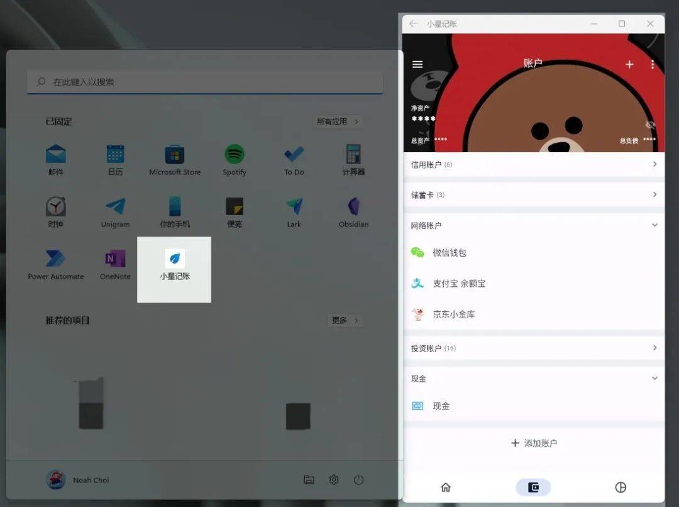Click the Start menu search box
The width and height of the screenshot is (679, 507).
tap(205, 82)
